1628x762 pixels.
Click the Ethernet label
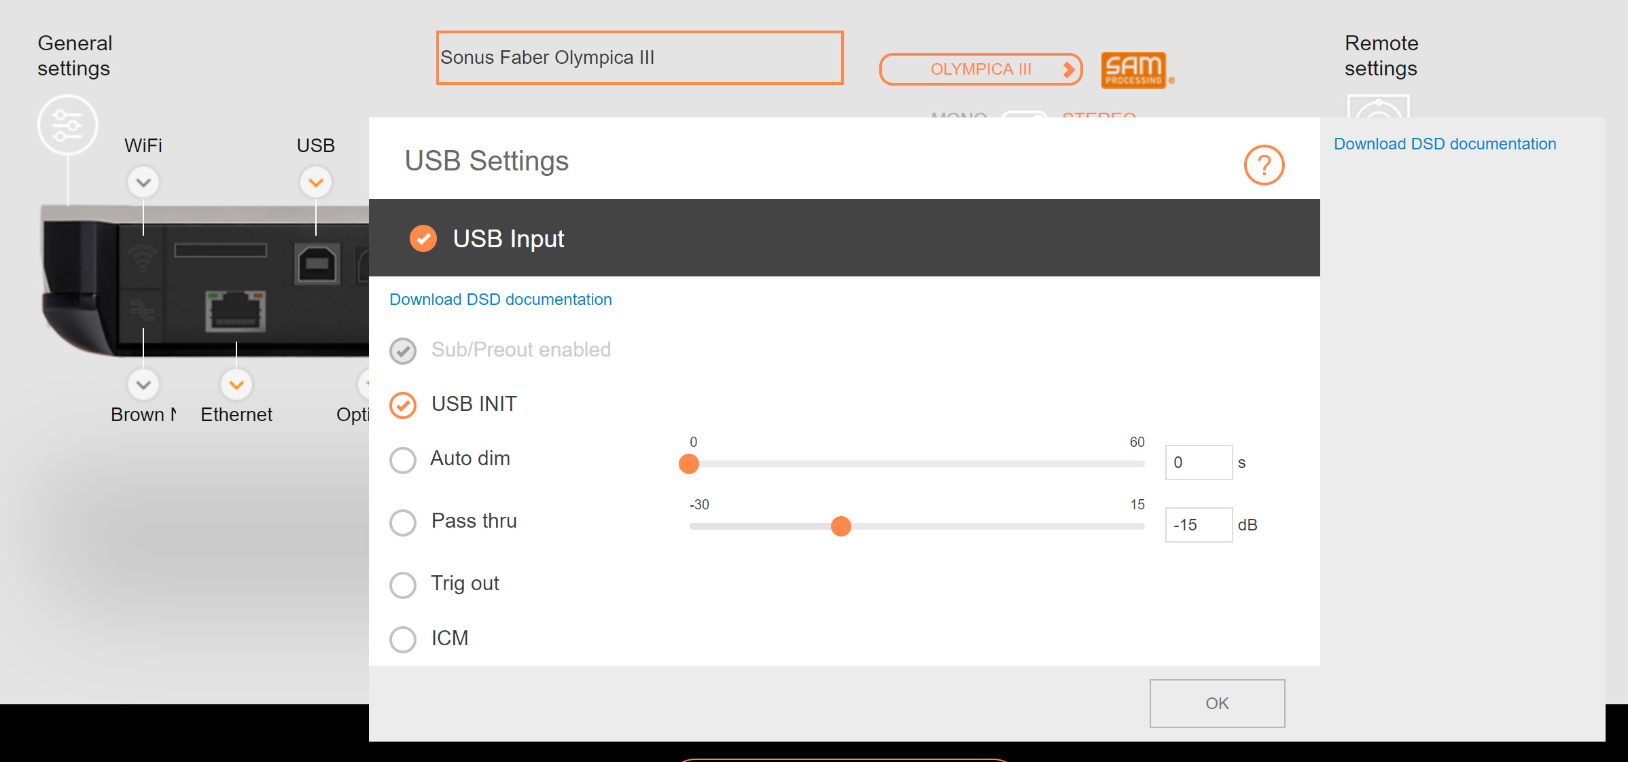(x=236, y=414)
